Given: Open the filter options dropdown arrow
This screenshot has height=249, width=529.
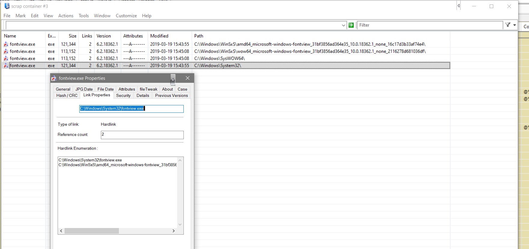Looking at the screenshot, I should tap(515, 25).
